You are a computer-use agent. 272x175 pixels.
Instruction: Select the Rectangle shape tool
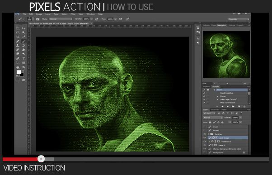coord(23,63)
